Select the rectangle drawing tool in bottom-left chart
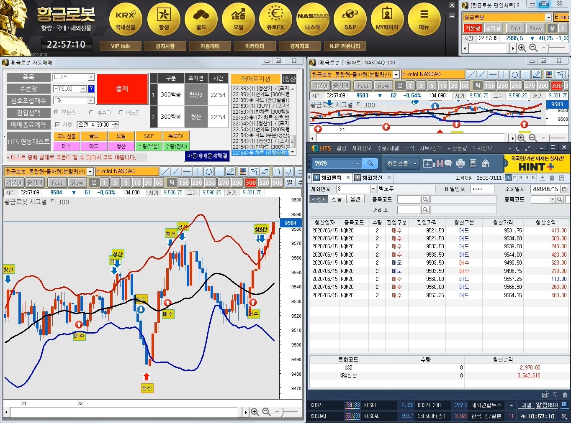Viewport: 571px width, 423px height. 219,171
